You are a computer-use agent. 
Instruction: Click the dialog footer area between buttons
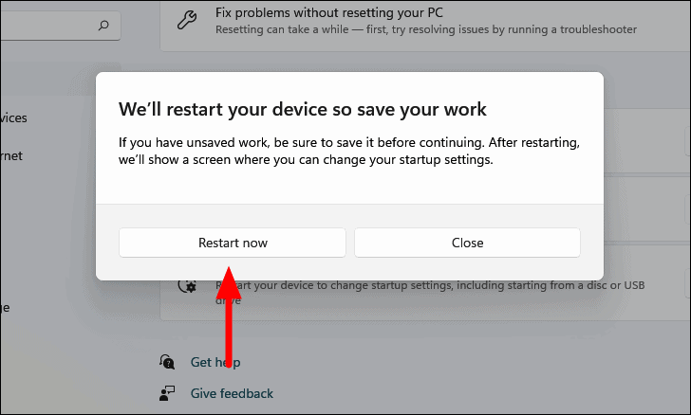coord(350,243)
